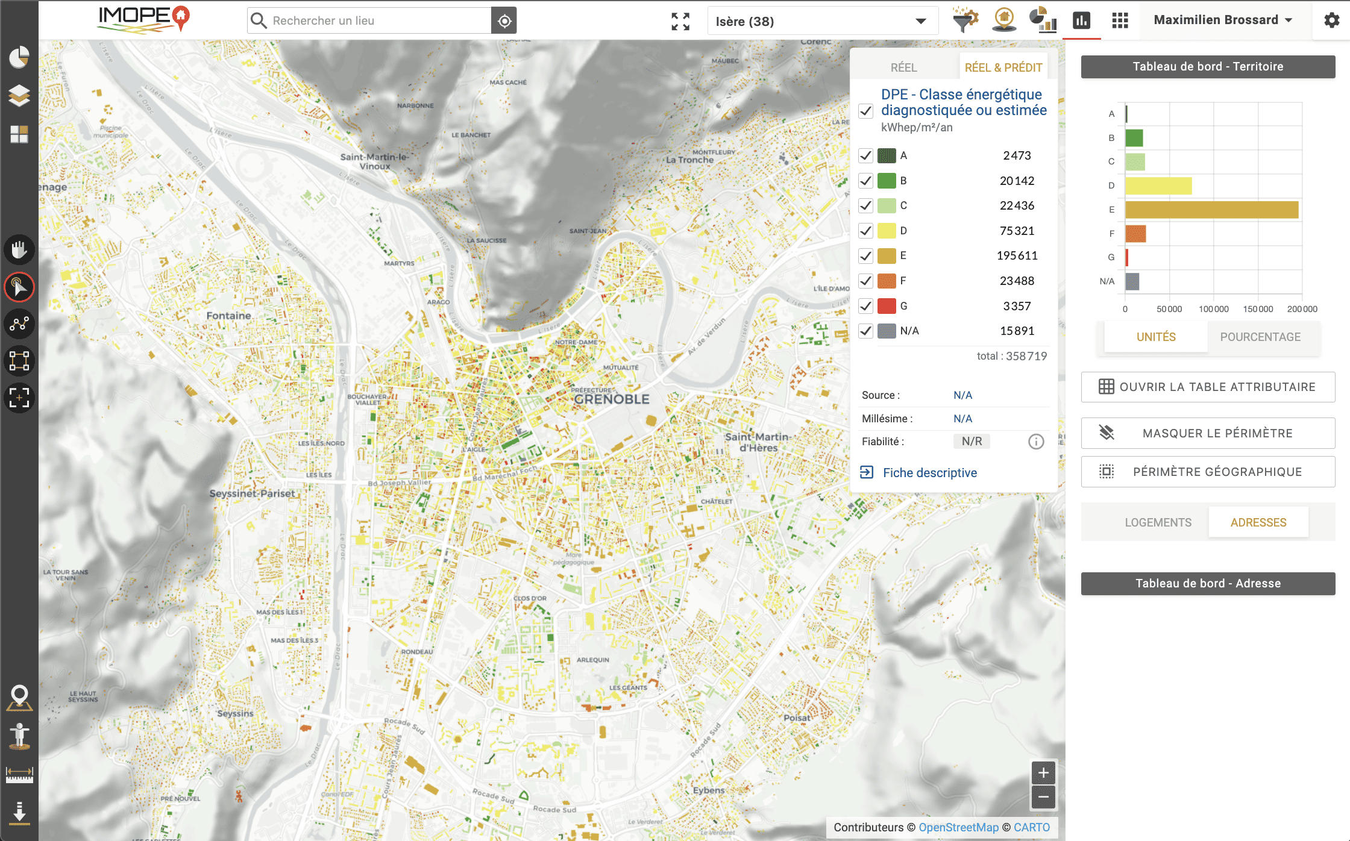Click the E bar in the chart
This screenshot has width=1350, height=841.
pyautogui.click(x=1211, y=210)
